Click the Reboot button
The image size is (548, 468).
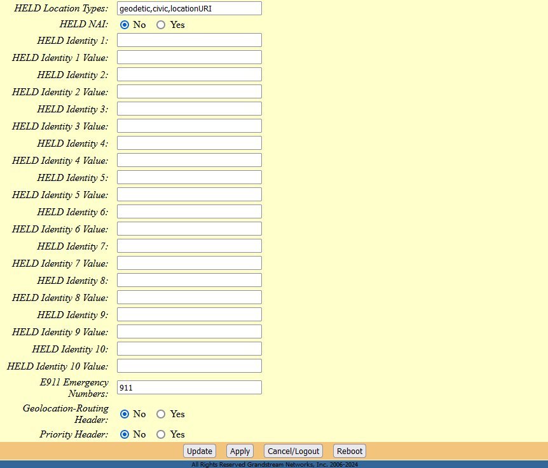point(350,451)
